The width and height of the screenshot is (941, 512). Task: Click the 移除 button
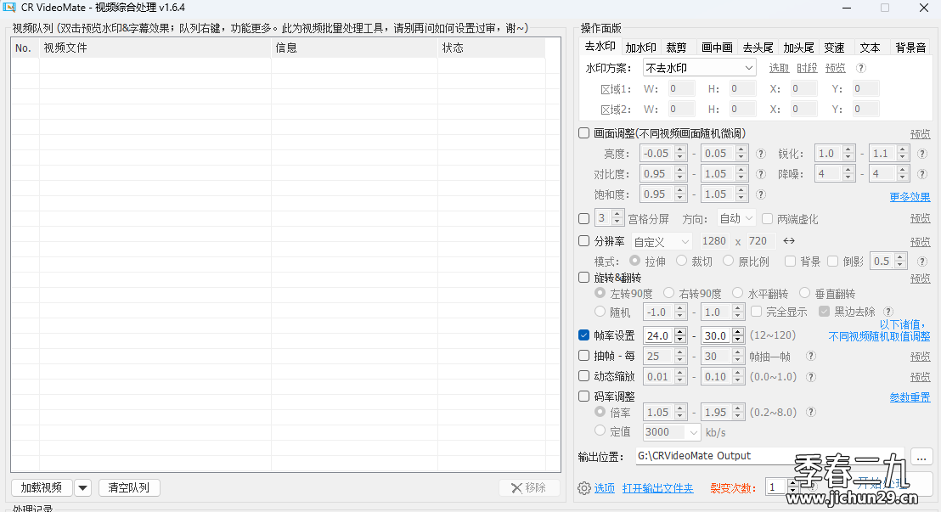(x=529, y=488)
